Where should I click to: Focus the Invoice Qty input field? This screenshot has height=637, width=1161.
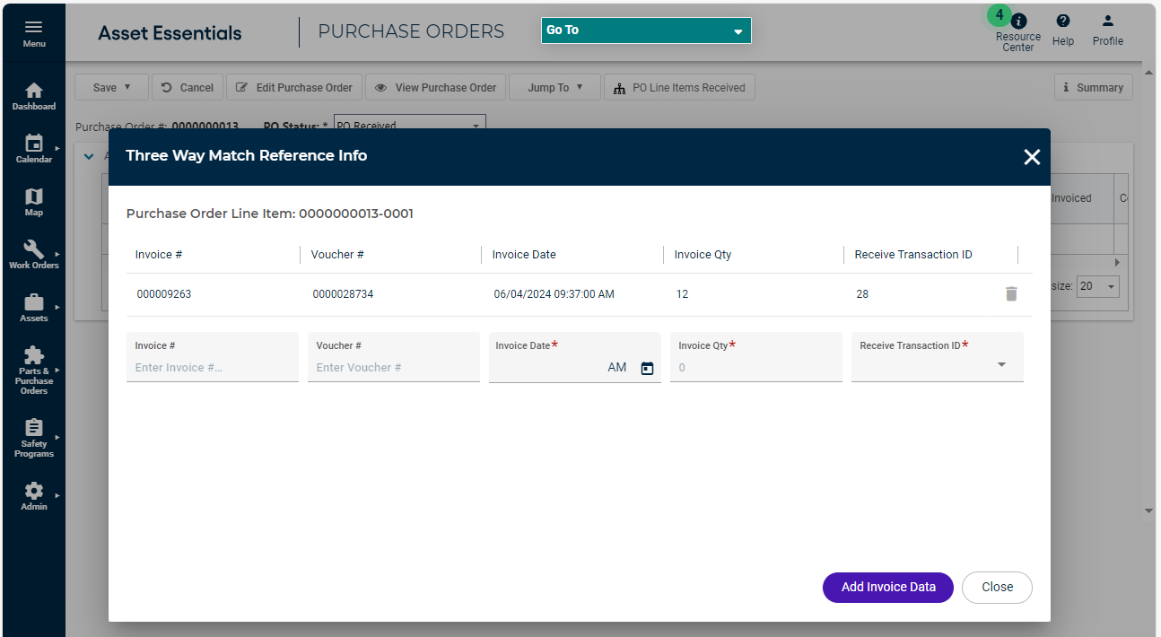tap(756, 357)
